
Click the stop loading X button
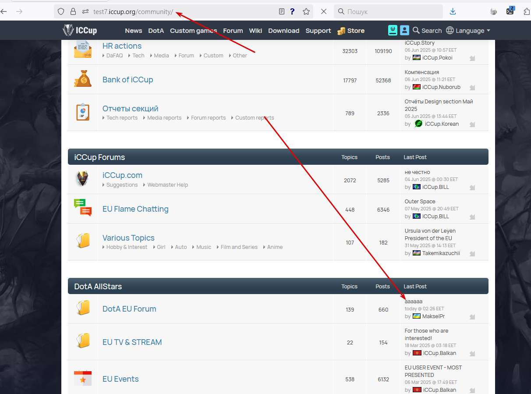[x=324, y=11]
